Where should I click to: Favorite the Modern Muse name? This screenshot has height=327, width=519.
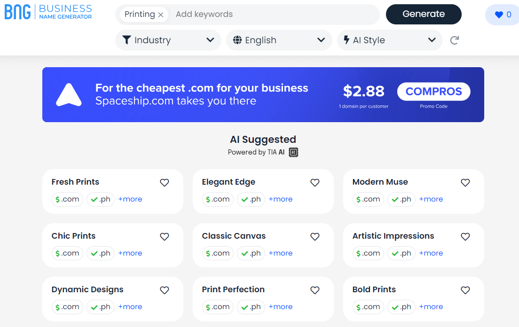click(465, 182)
